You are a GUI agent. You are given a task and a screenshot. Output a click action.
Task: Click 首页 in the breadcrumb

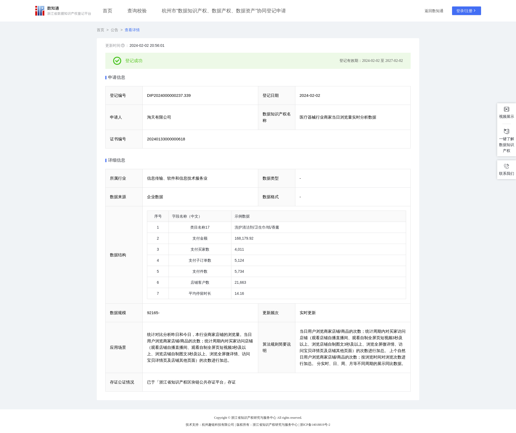[x=101, y=30]
